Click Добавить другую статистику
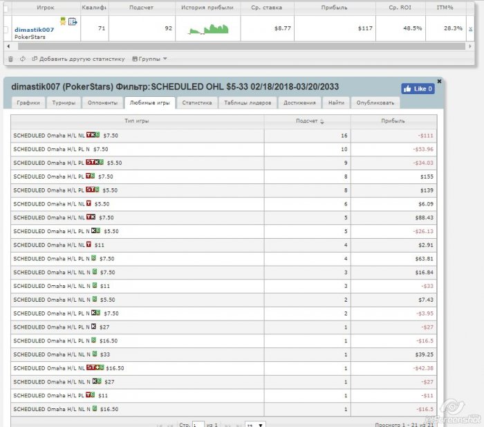This screenshot has height=427, width=484. 79,59
